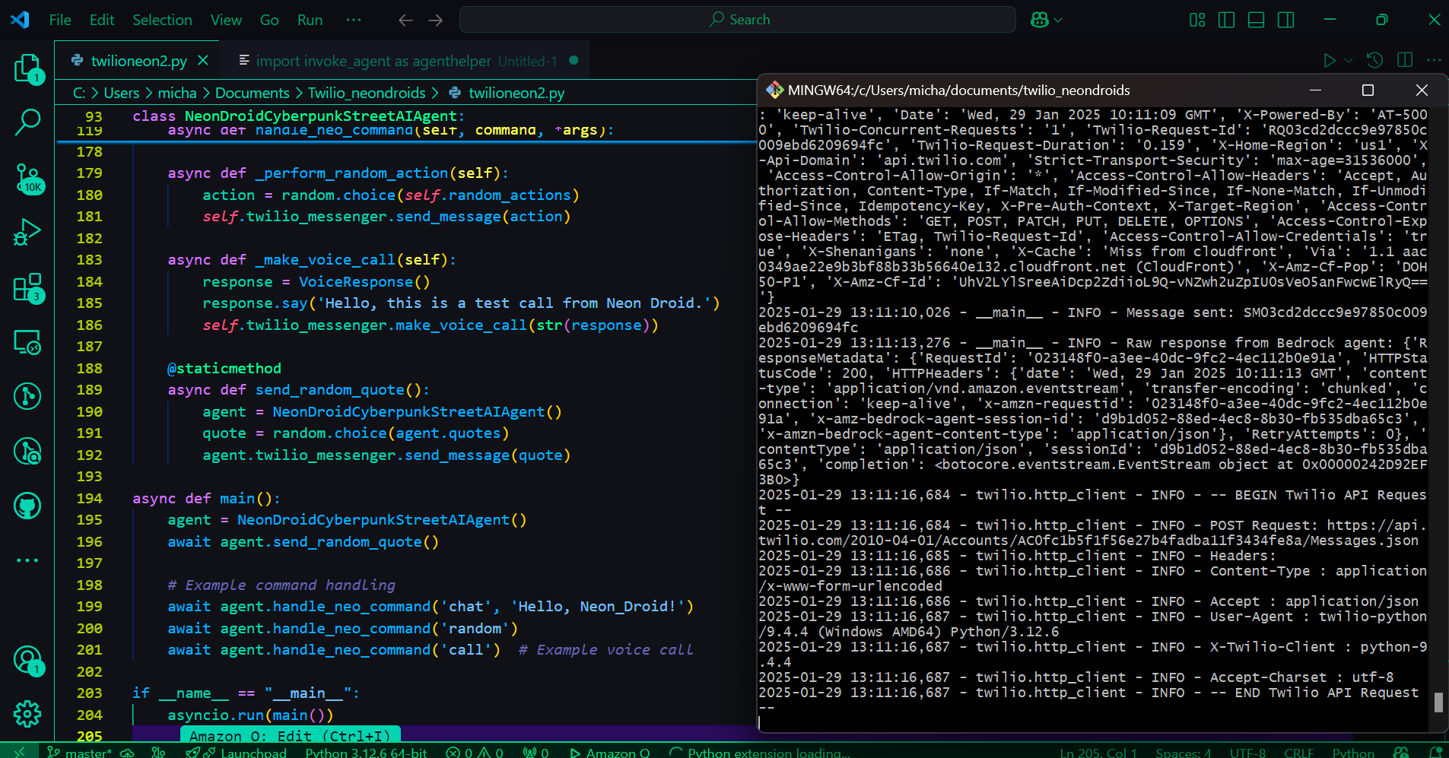Screen dimensions: 1449x758
Task: Open the Selection menu
Action: tap(162, 20)
